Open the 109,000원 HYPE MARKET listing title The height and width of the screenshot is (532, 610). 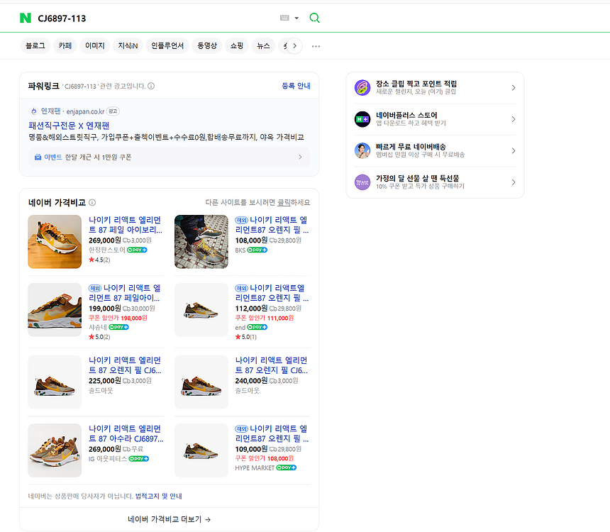pos(272,433)
